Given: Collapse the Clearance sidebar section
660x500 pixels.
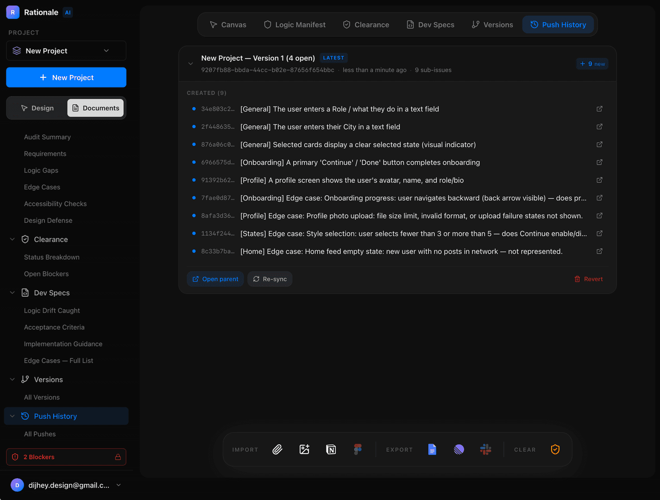Looking at the screenshot, I should (13, 239).
